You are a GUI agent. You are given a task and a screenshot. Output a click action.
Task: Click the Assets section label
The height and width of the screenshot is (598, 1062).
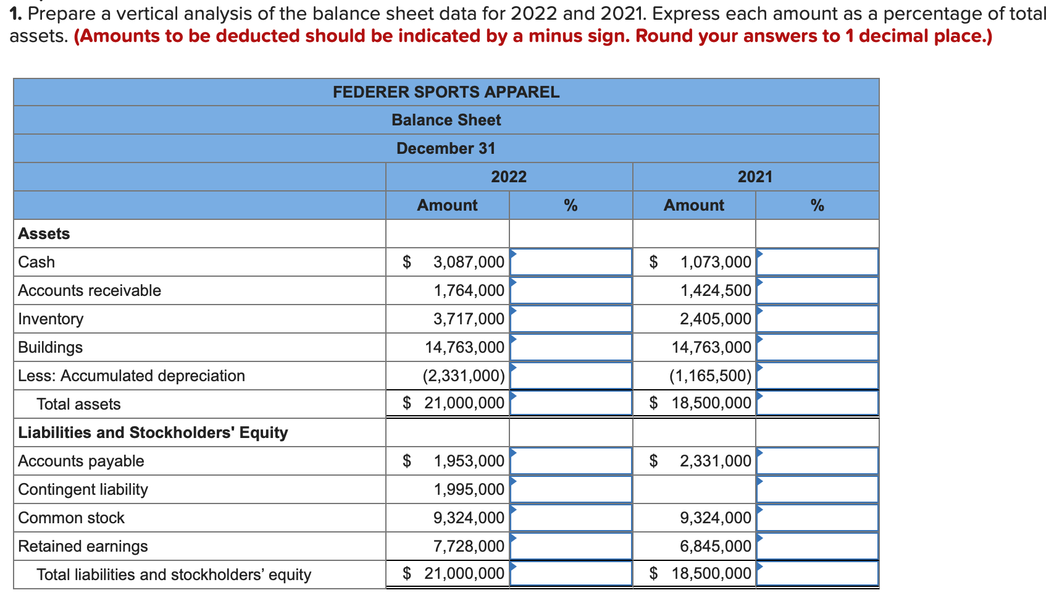tap(43, 234)
